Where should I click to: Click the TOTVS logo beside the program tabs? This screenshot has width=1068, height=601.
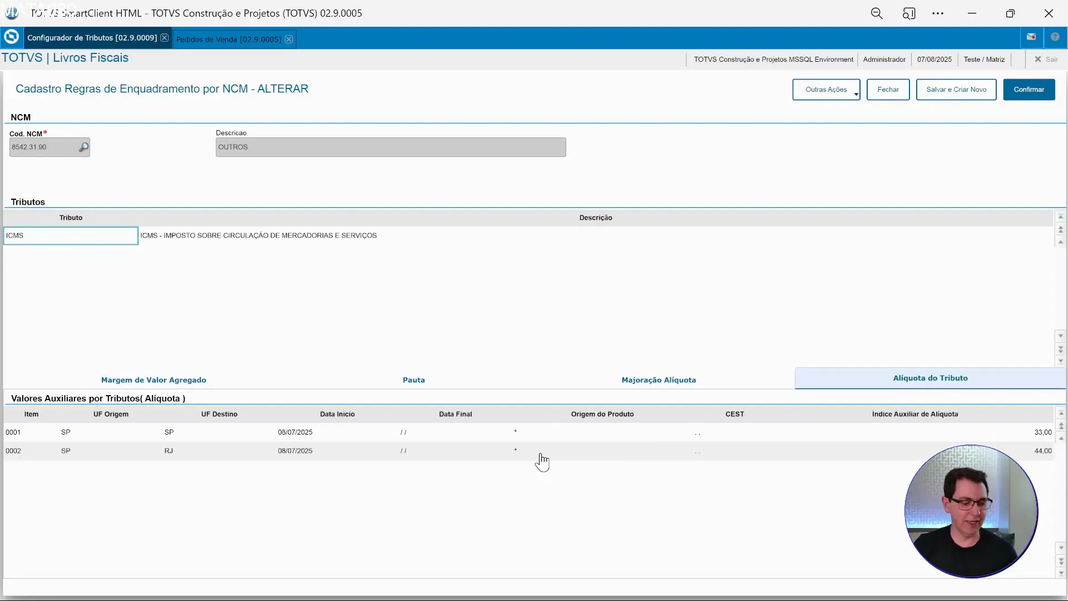(x=11, y=37)
